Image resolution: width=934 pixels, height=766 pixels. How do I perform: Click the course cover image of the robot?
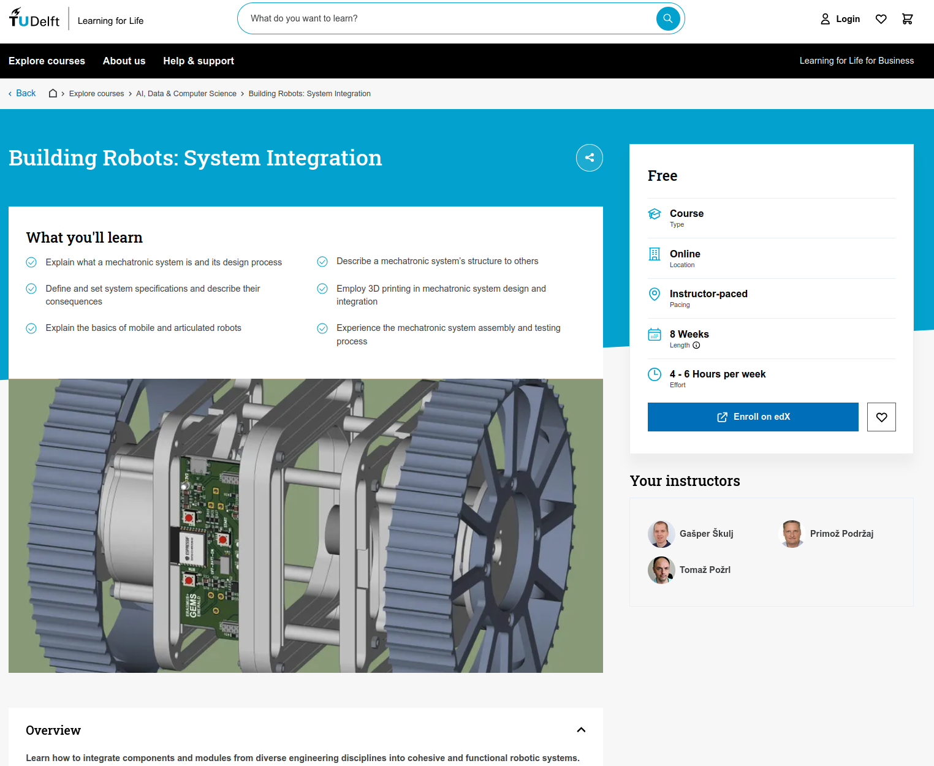coord(306,525)
